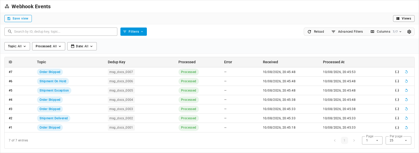Image resolution: width=419 pixels, height=153 pixels.
Task: Go to next page arrow
Action: coord(354,140)
